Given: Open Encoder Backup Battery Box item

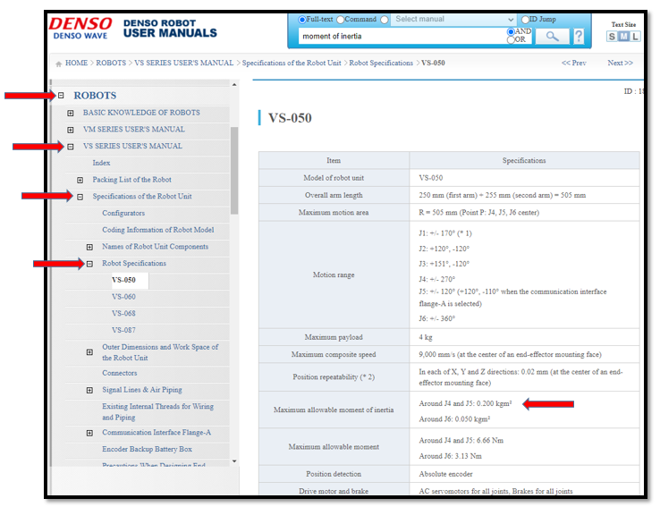Looking at the screenshot, I should pos(147,449).
